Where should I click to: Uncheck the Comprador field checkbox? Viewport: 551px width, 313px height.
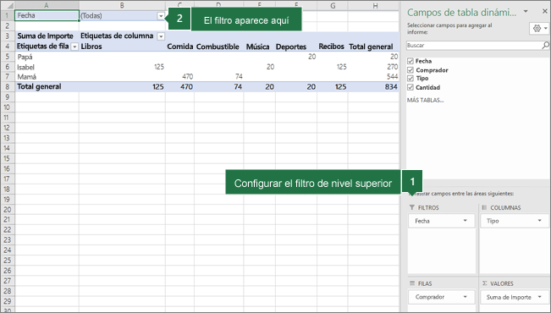(x=410, y=70)
